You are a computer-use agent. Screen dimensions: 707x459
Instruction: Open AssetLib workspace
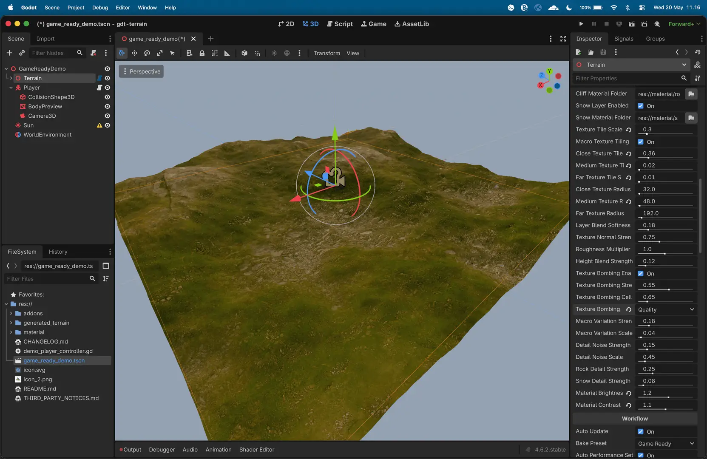tap(412, 24)
